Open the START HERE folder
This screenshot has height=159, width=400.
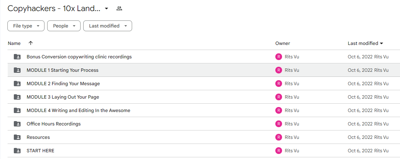(x=40, y=151)
